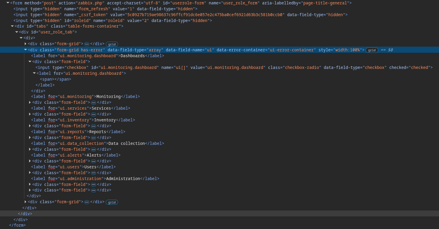Viewport: 439px width, 229px height.
Task: Select the closing form tag line
Action: pos(17,225)
